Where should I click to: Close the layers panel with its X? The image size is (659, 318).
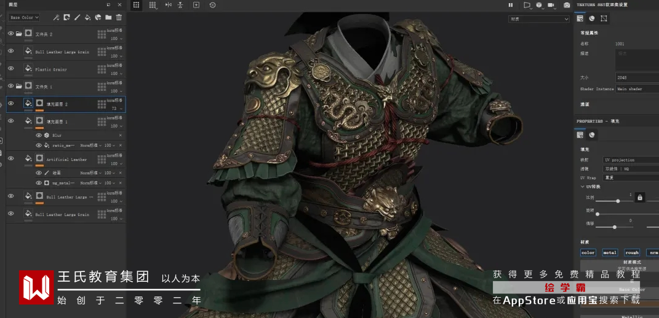[120, 5]
